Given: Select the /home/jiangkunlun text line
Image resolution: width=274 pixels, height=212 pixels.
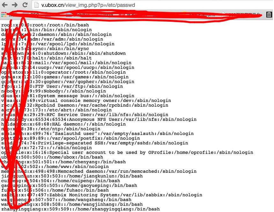Looking at the screenshot, I should tap(72, 176).
